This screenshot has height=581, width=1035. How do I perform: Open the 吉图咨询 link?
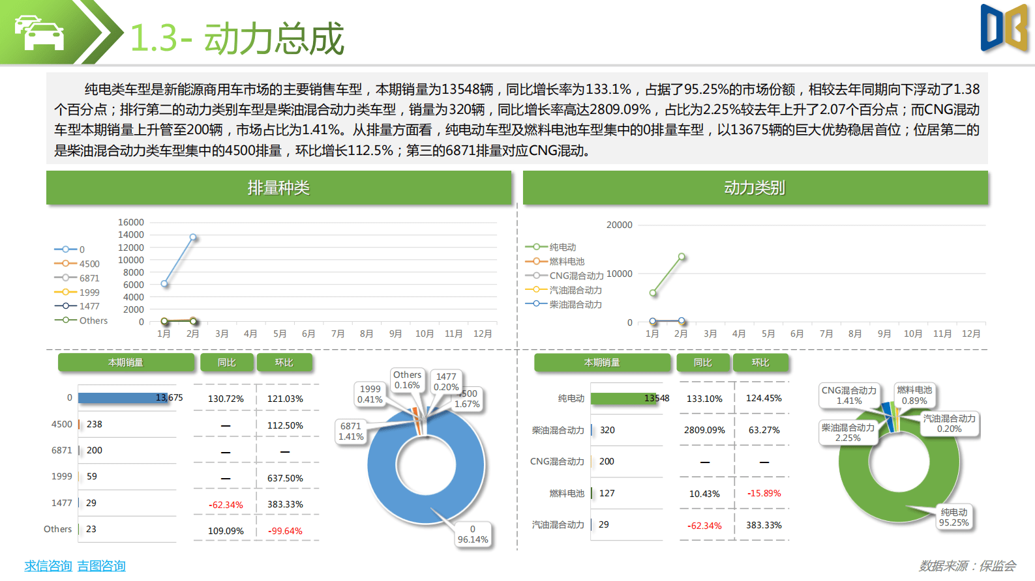click(102, 565)
